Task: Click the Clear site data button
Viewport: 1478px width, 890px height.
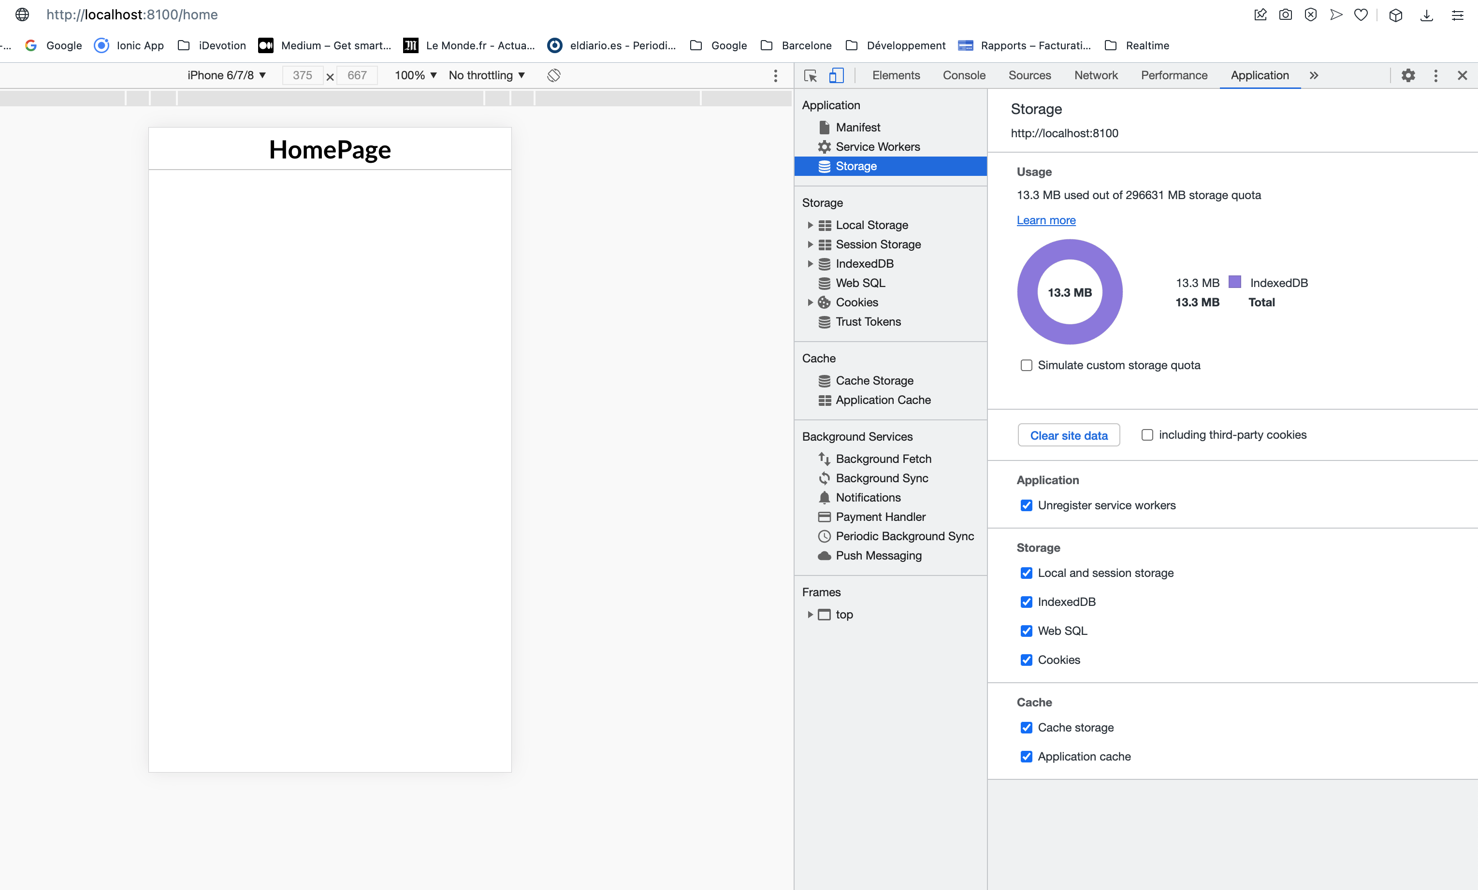Action: coord(1067,434)
